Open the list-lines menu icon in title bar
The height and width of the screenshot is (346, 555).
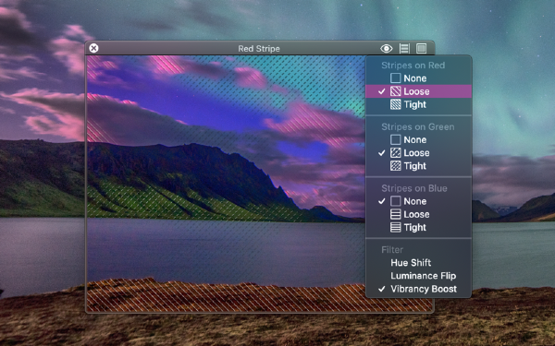coord(404,48)
